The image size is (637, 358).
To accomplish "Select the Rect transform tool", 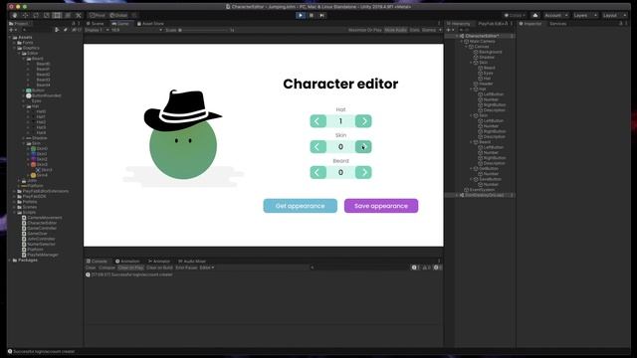I will tap(57, 16).
